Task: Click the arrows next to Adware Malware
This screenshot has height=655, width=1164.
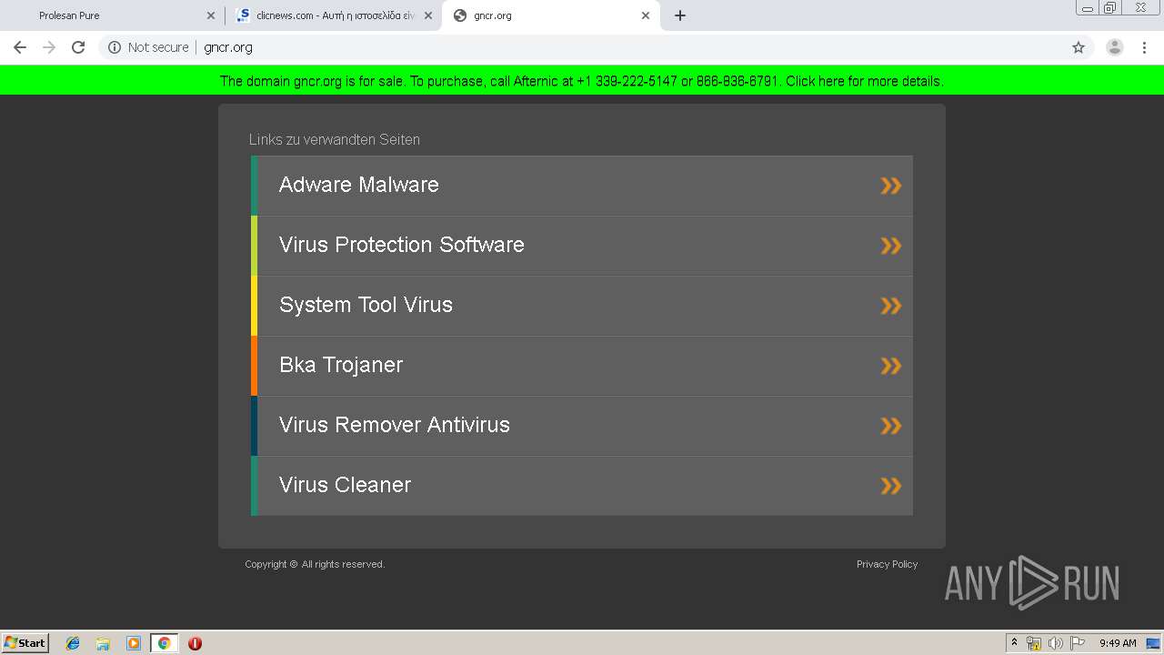Action: click(x=891, y=186)
